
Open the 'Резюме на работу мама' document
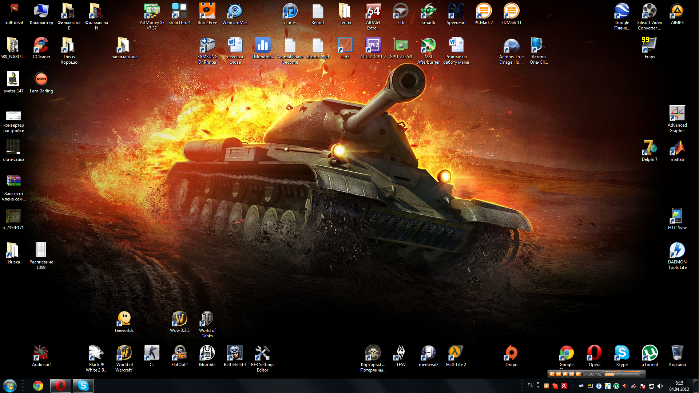coord(456,51)
